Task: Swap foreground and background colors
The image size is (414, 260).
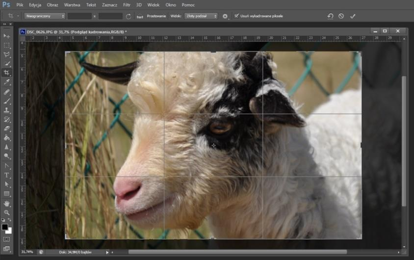Action: point(11,221)
